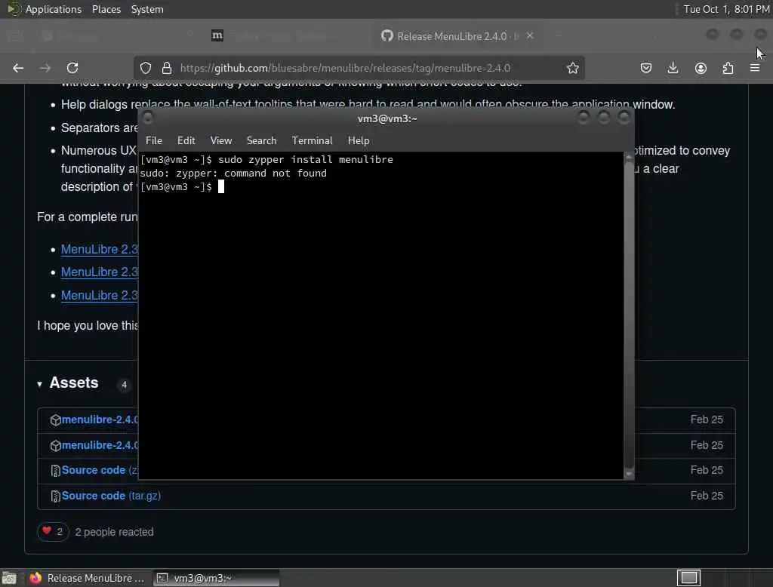Open the terminal Help menu

tap(359, 140)
